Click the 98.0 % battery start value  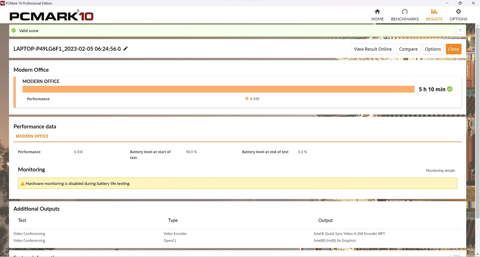pos(191,152)
